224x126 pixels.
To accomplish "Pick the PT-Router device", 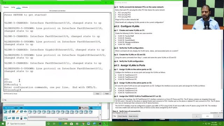I will [67, 112].
